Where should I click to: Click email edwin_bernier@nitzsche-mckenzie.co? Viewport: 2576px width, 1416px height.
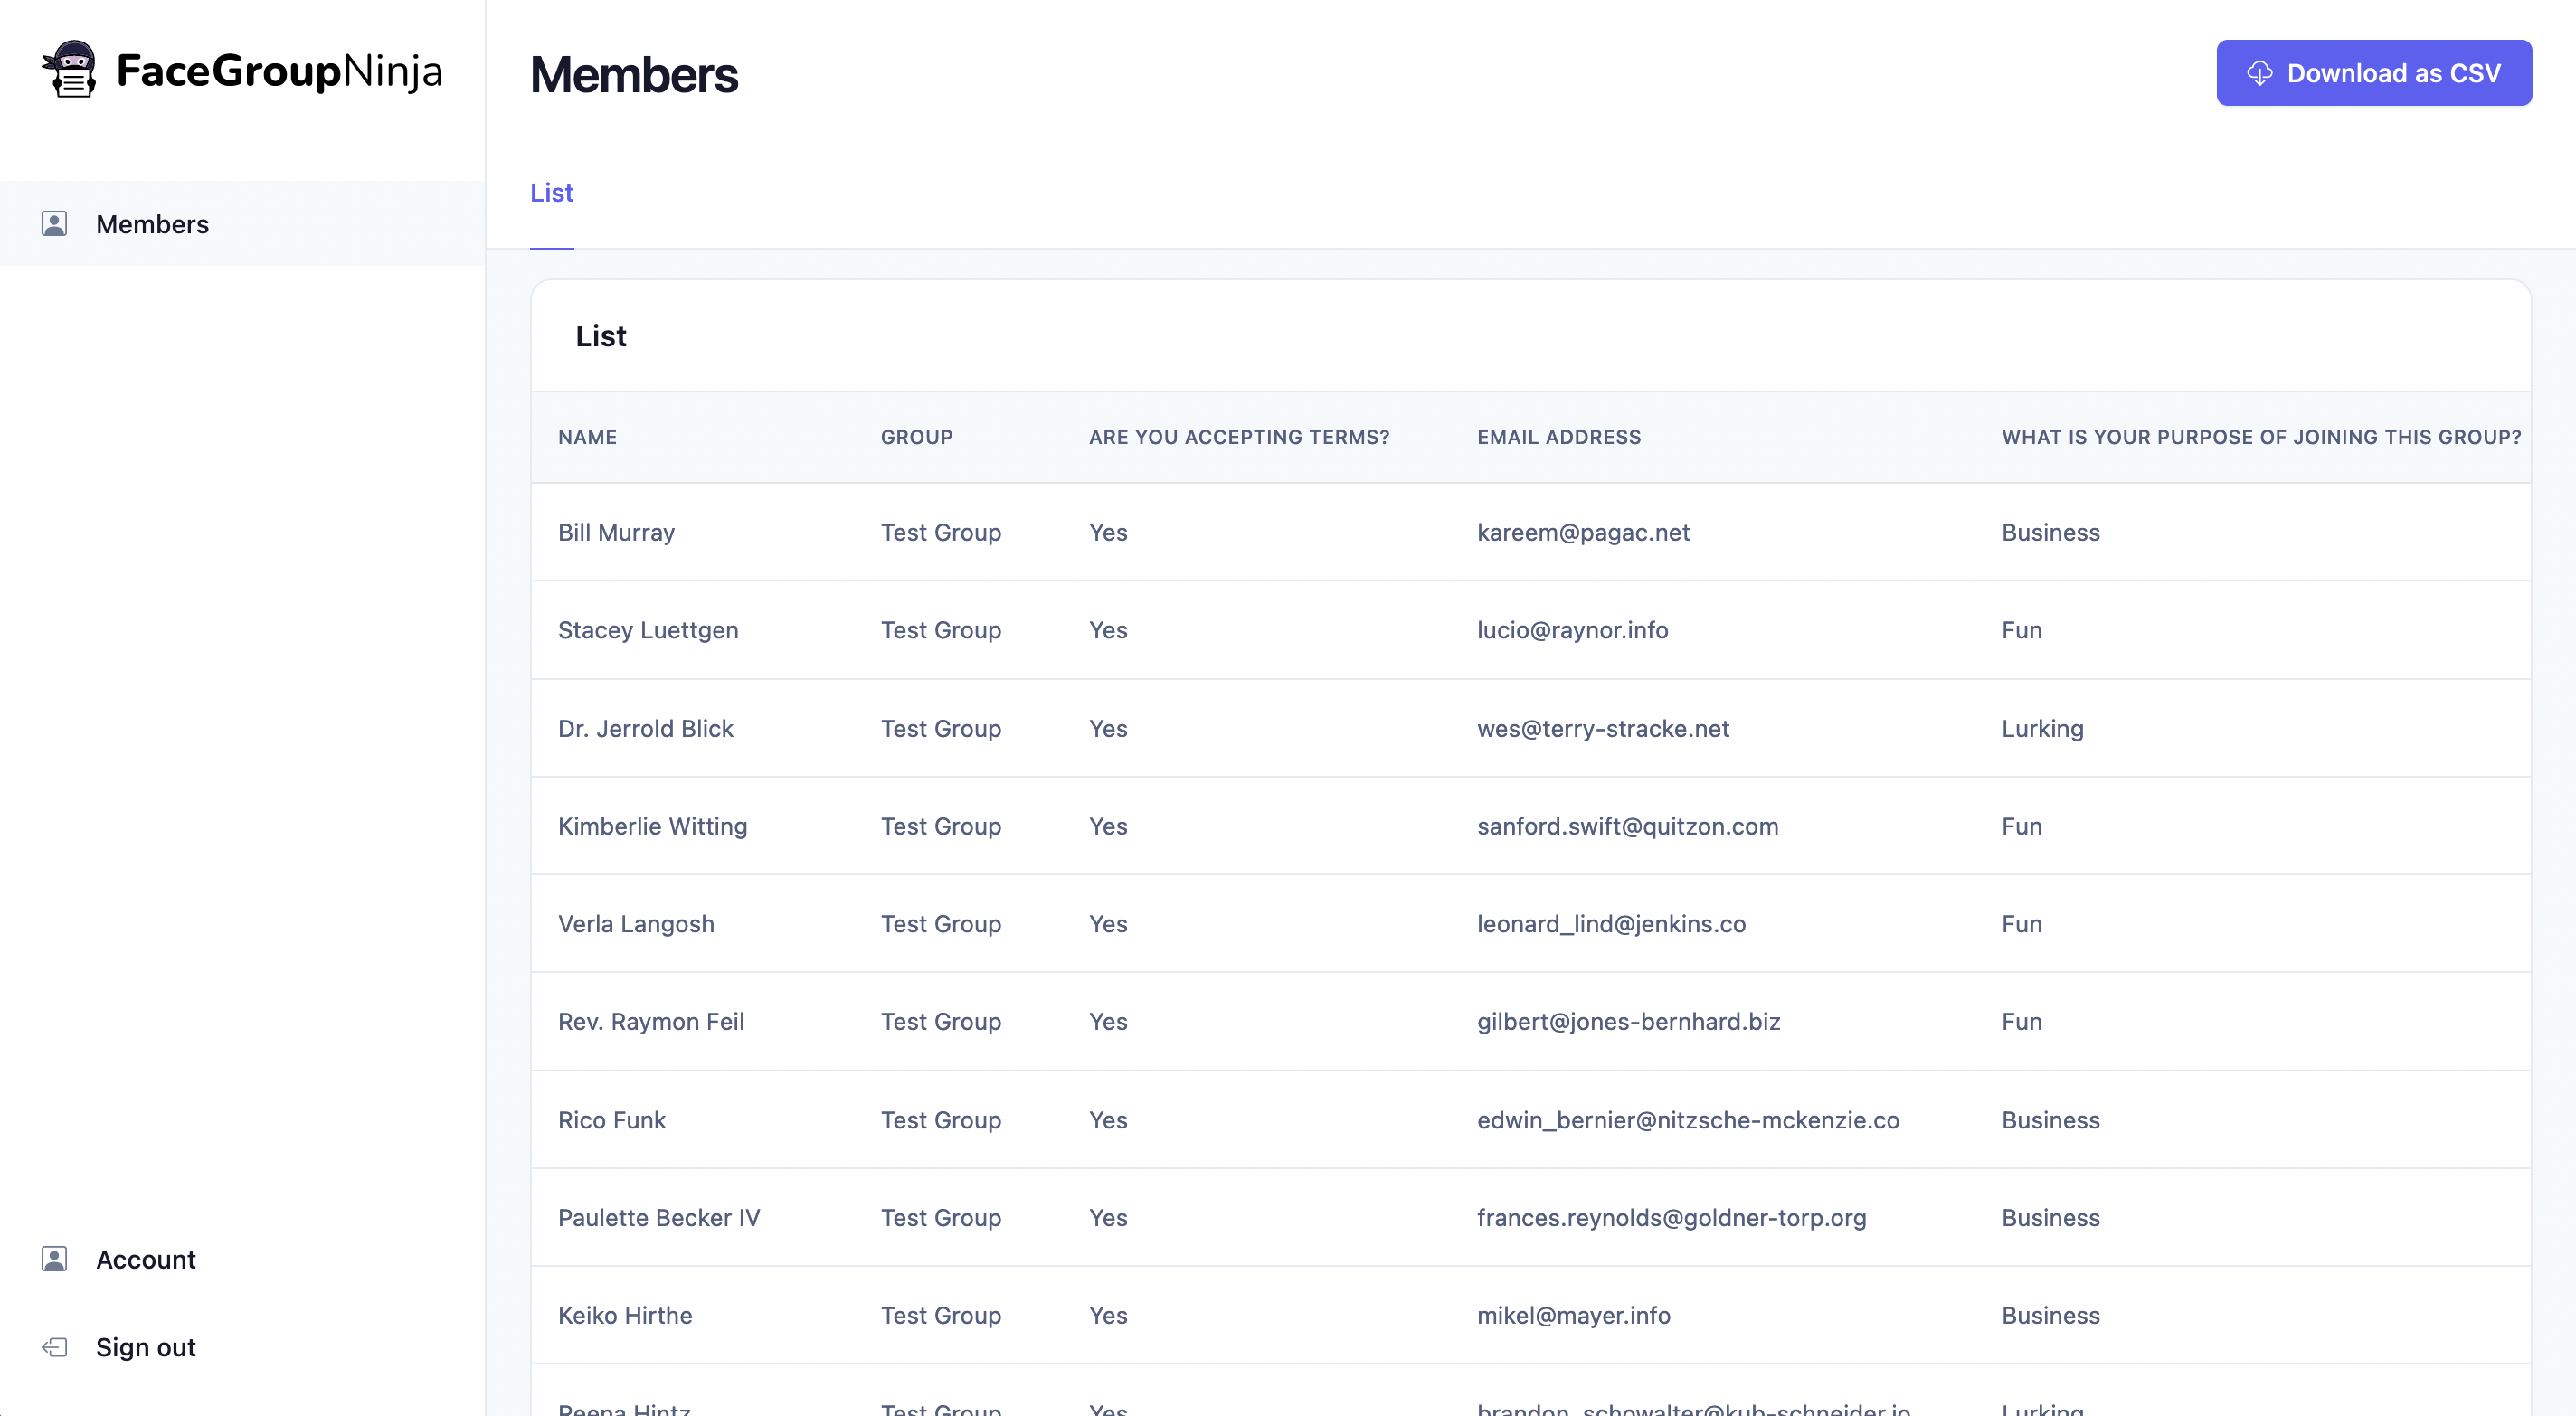pyautogui.click(x=1688, y=1120)
